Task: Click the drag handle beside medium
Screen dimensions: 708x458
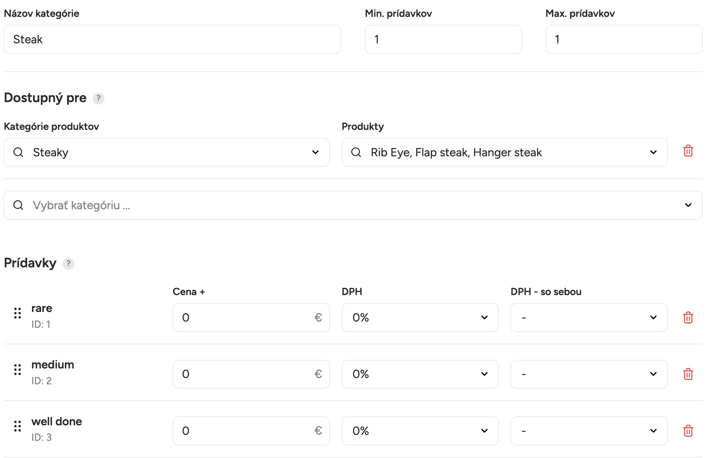Action: (x=18, y=369)
